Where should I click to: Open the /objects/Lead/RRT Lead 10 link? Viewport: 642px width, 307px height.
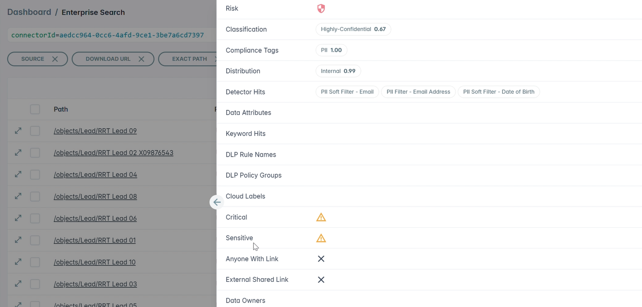click(x=95, y=262)
